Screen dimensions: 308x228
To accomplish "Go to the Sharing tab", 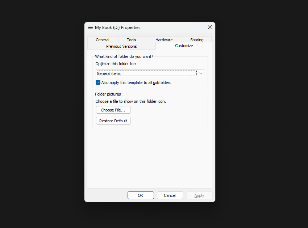I will point(197,40).
